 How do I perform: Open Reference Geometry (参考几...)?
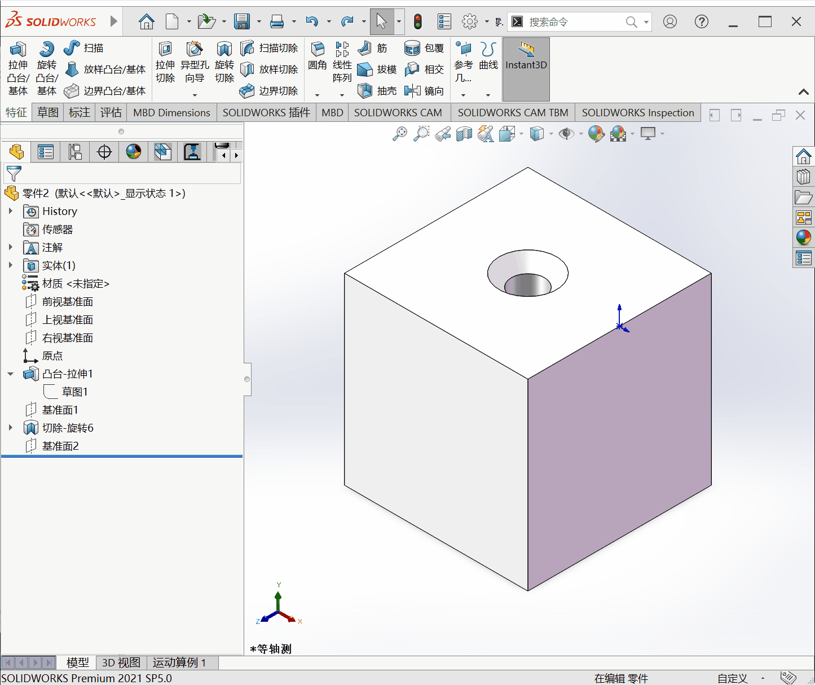click(x=464, y=62)
